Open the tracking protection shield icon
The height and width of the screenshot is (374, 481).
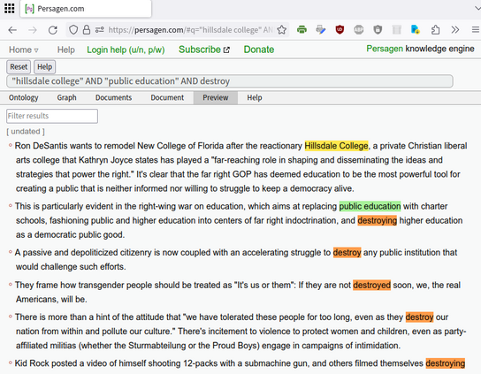(73, 30)
